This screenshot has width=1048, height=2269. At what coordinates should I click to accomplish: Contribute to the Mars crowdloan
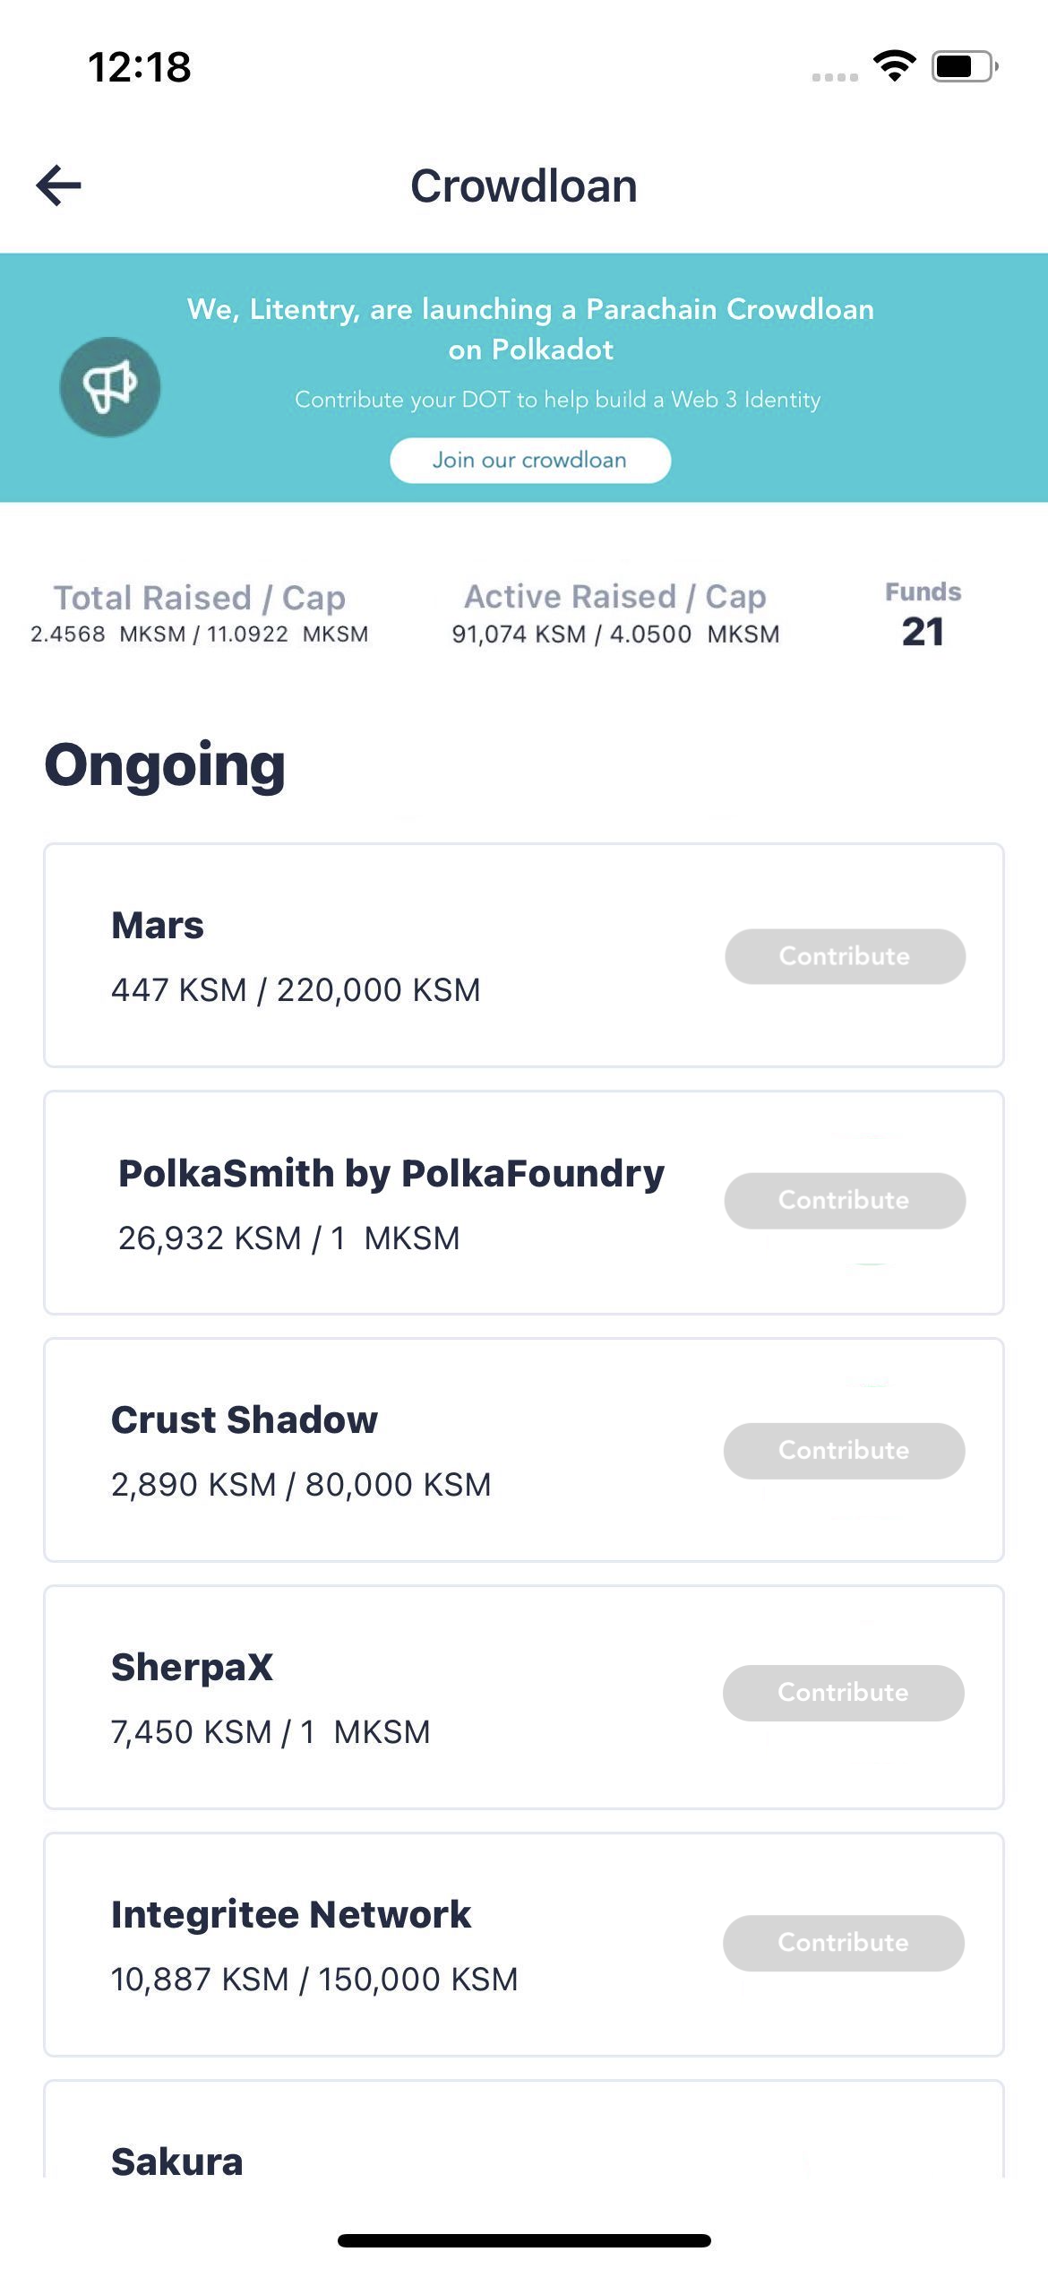pyautogui.click(x=844, y=955)
